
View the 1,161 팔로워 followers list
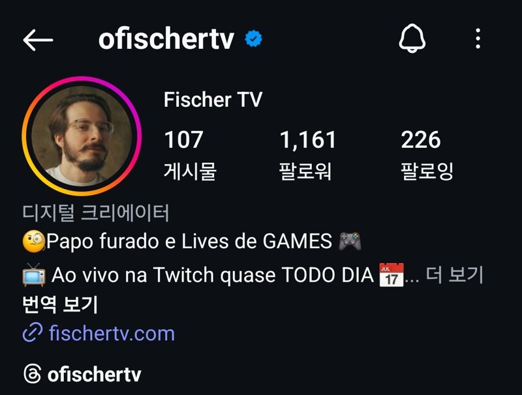pos(307,155)
